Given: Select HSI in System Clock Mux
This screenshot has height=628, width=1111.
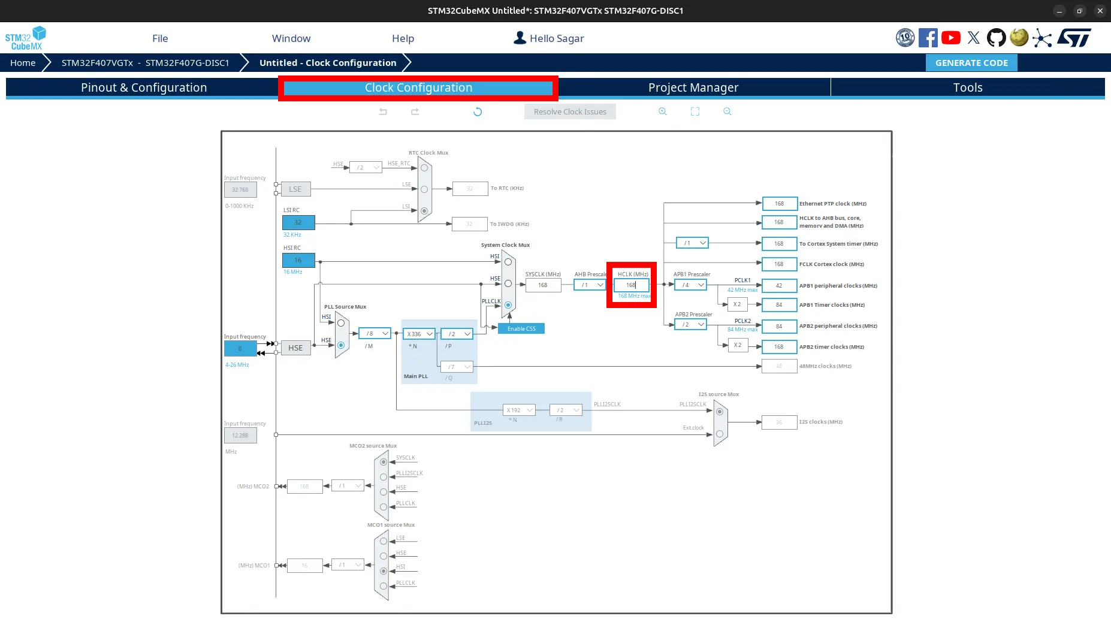Looking at the screenshot, I should point(508,262).
